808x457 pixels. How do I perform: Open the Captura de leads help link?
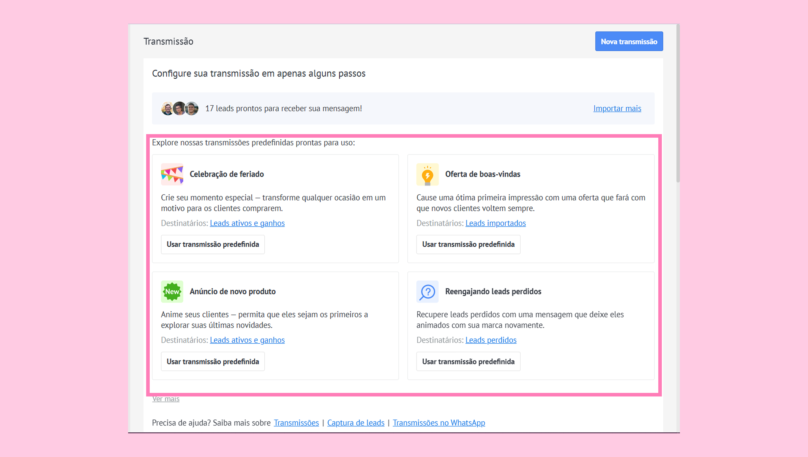coord(356,423)
